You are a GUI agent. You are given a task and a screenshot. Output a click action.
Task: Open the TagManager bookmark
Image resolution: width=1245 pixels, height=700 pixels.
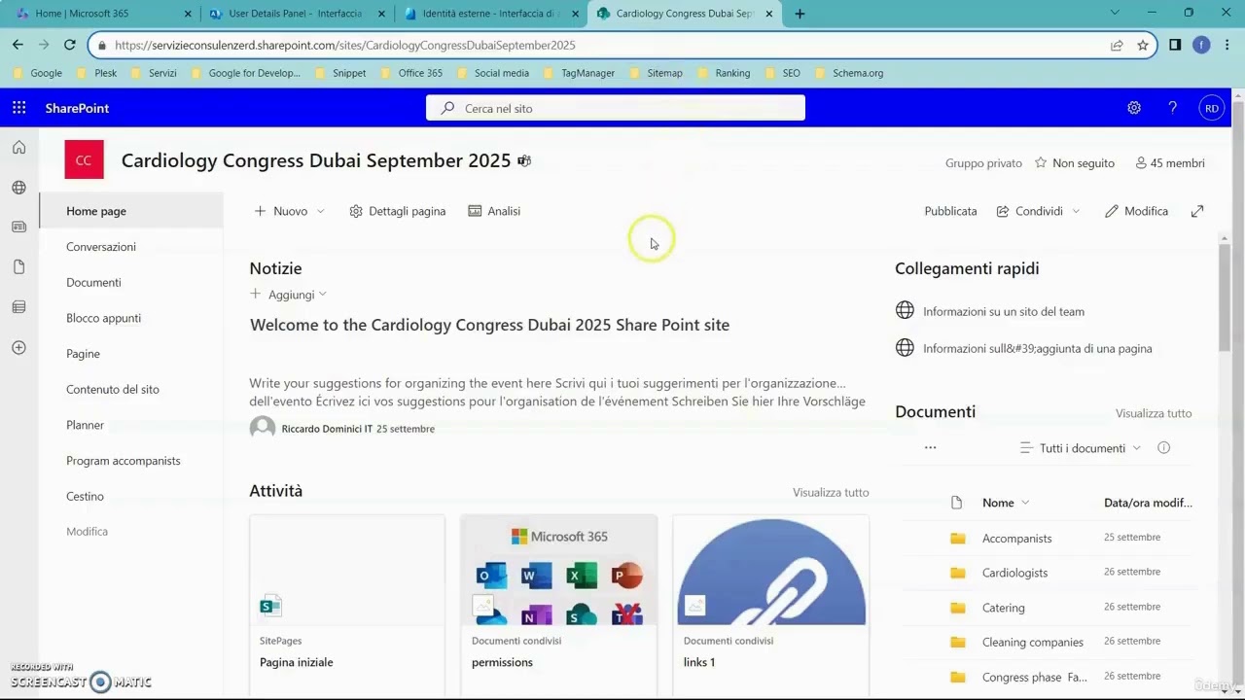tap(578, 73)
